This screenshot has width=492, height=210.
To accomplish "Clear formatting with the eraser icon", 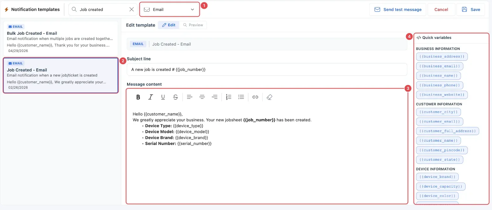I will coord(269,97).
